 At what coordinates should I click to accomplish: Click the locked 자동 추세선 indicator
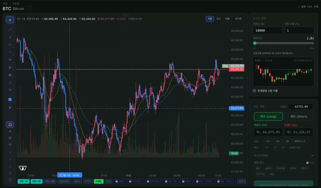click(x=224, y=181)
